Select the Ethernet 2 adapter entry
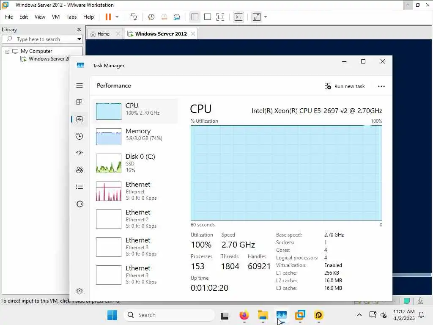This screenshot has width=433, height=325. point(135,219)
